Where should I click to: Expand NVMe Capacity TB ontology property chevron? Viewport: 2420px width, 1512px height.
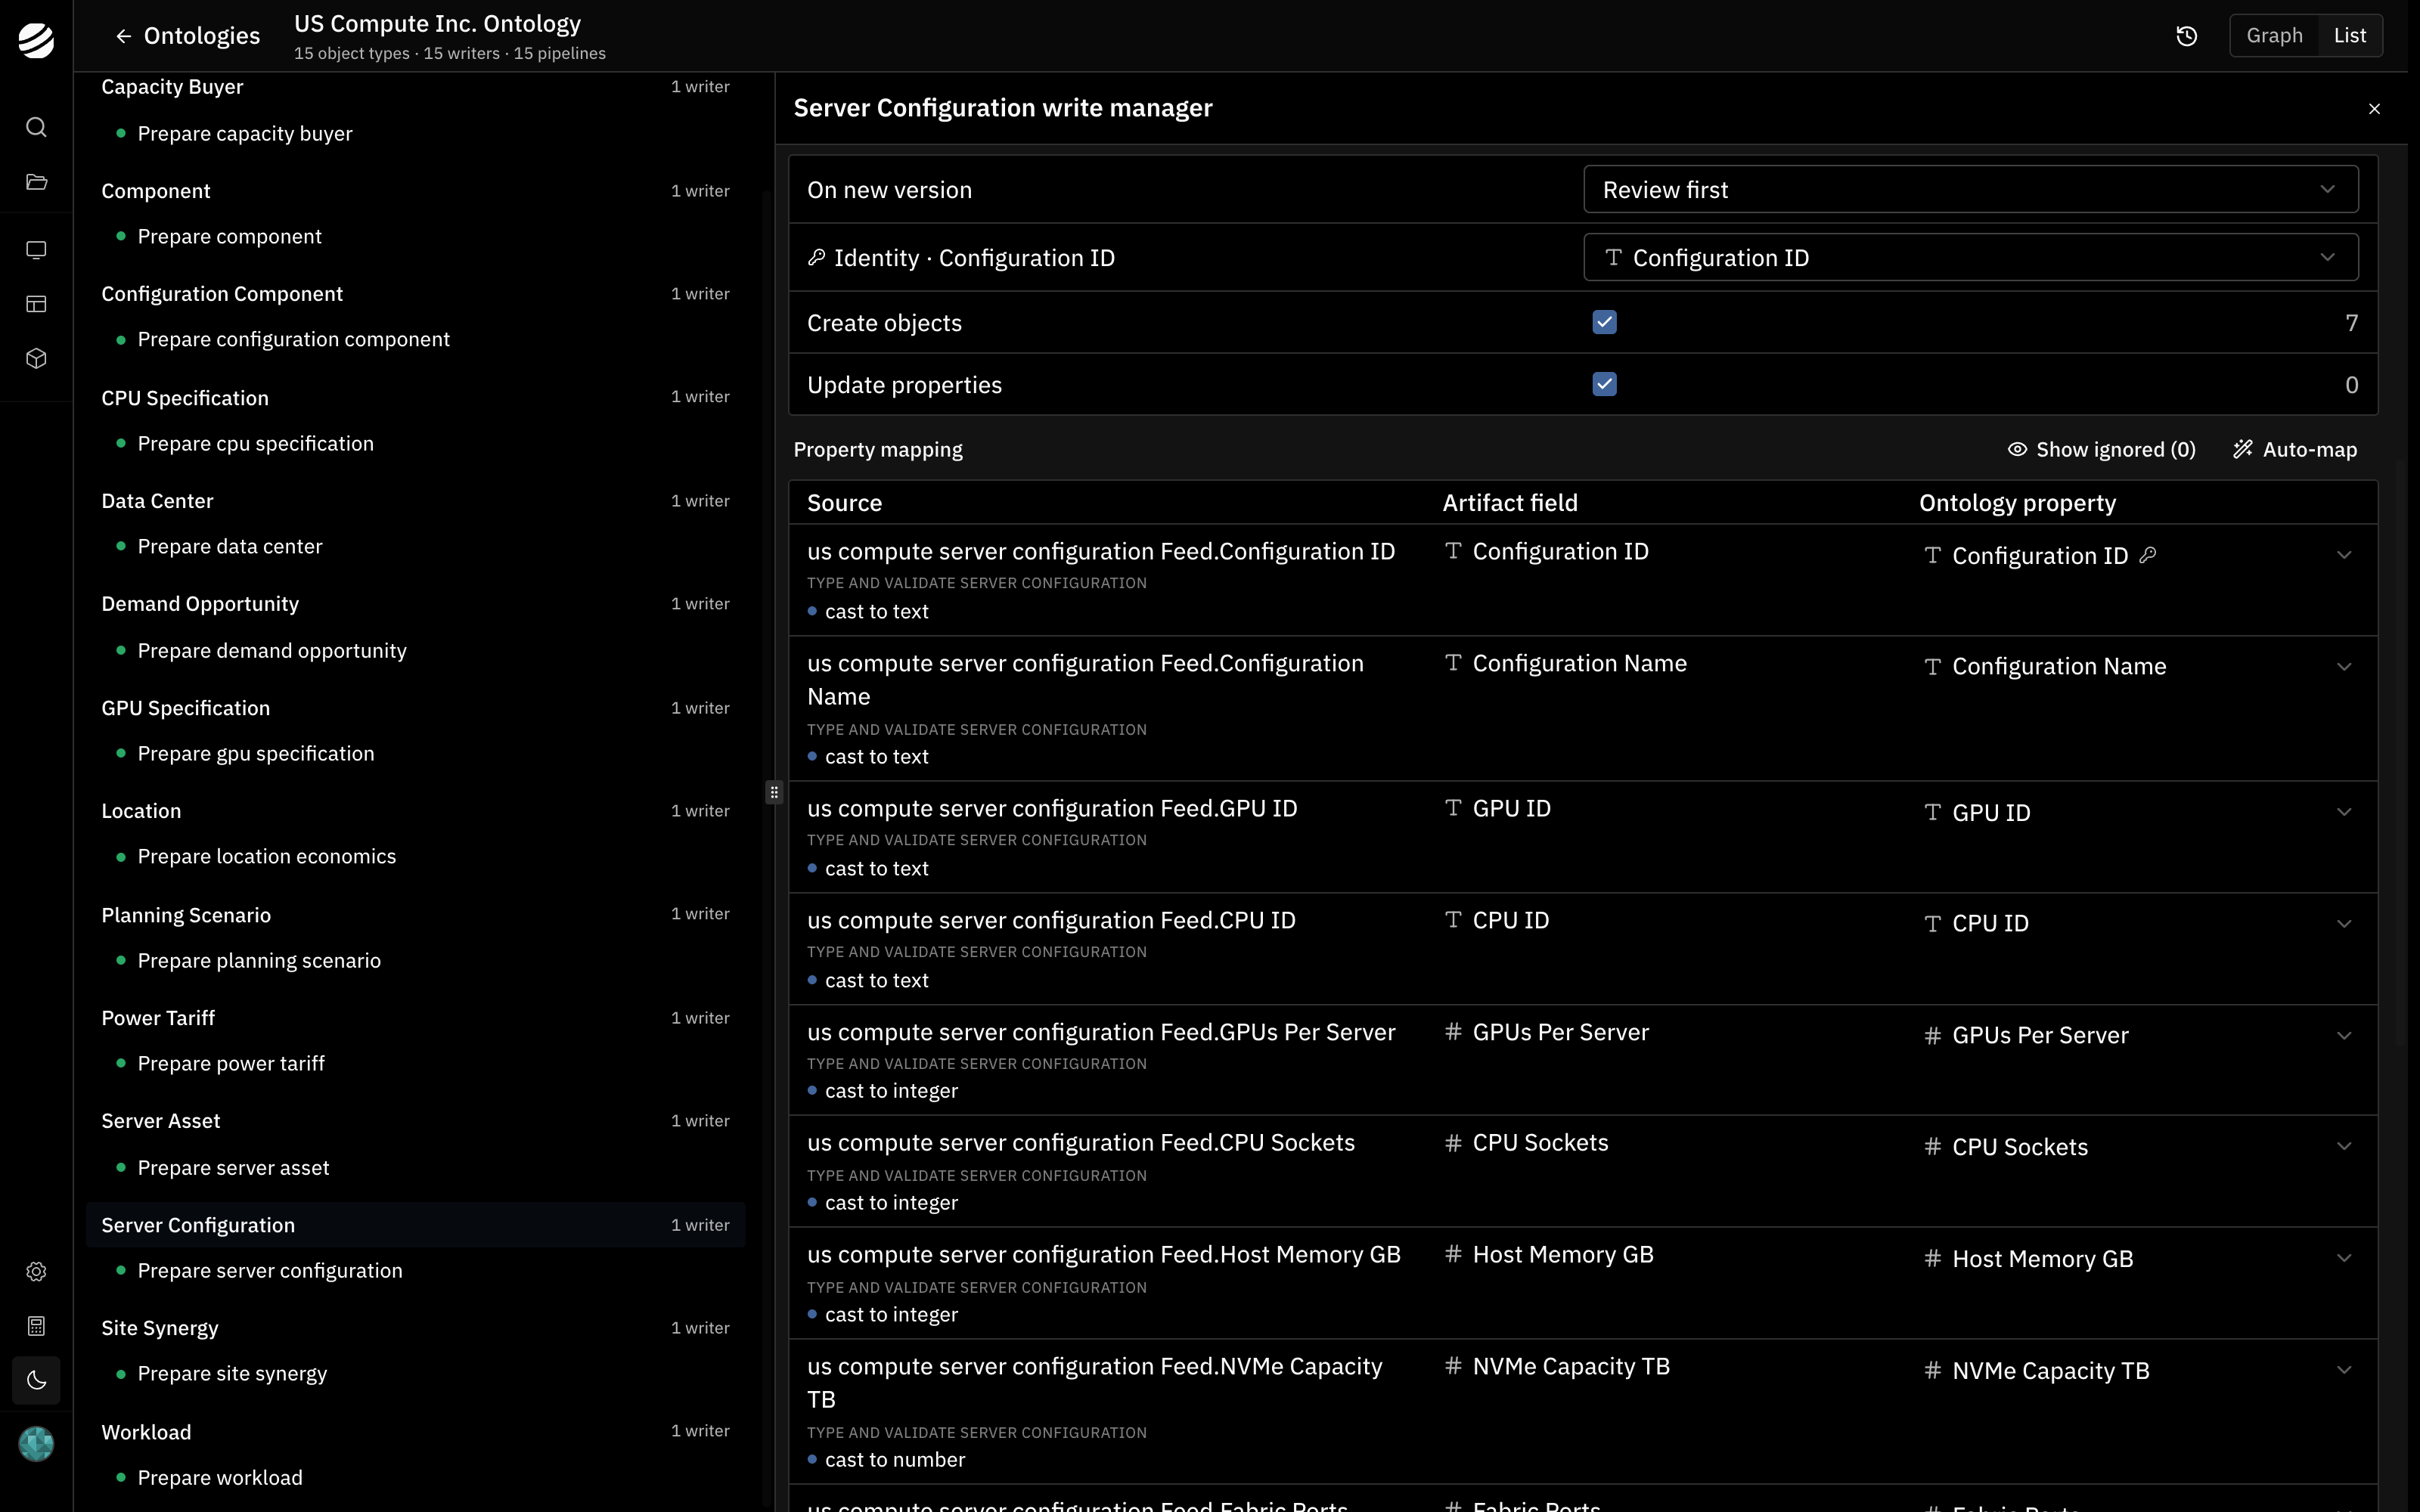(x=2343, y=1371)
